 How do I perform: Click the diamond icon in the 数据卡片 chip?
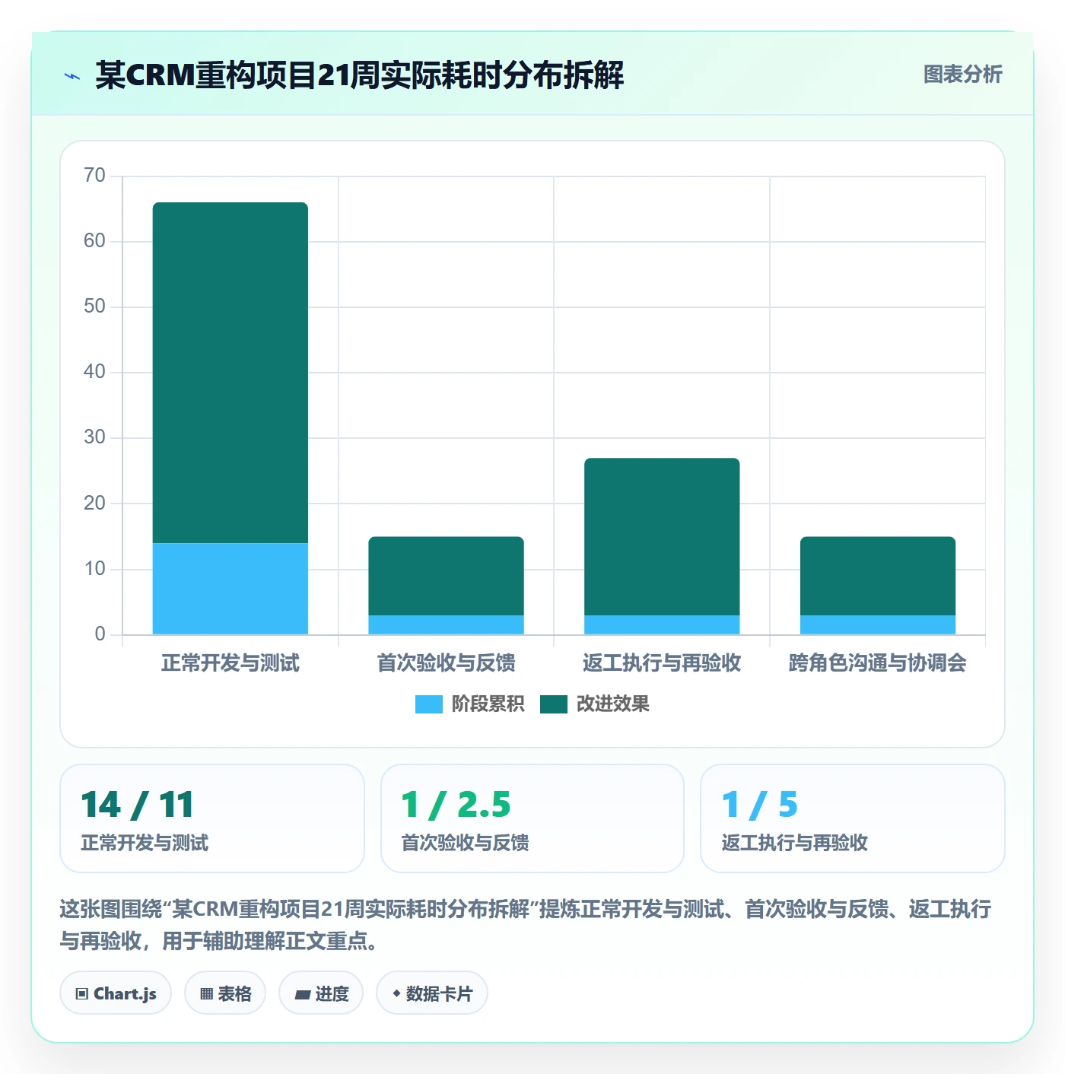(396, 993)
